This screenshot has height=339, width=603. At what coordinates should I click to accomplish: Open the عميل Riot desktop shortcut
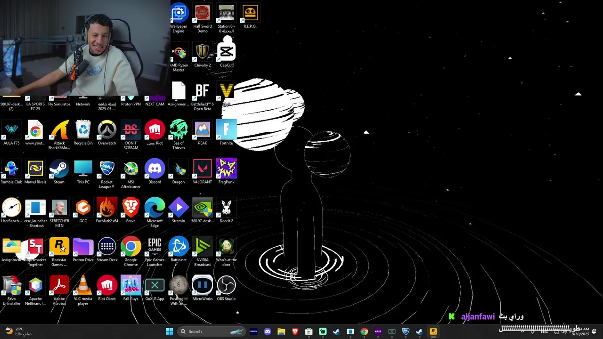(x=155, y=133)
